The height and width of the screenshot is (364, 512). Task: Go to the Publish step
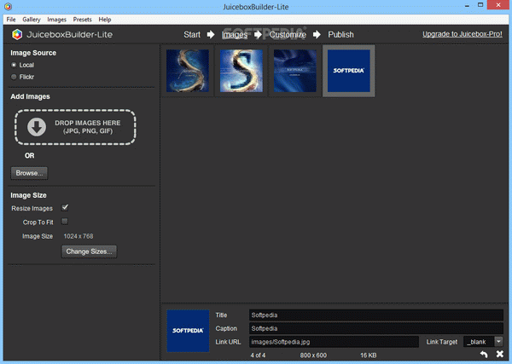coord(340,35)
